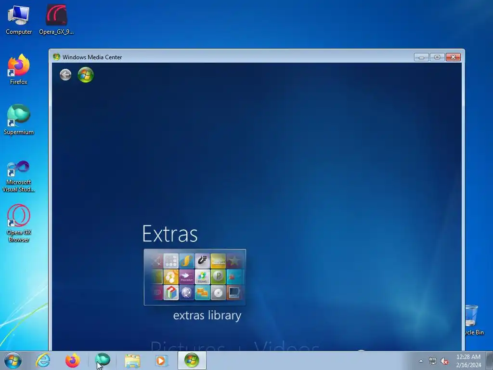Select the Recycle Bin desktop icon
493x370 pixels.
click(x=474, y=320)
